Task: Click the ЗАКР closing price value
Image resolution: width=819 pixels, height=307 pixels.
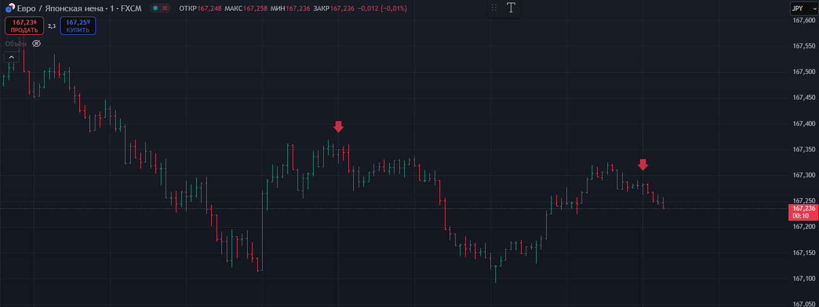Action: tap(342, 9)
